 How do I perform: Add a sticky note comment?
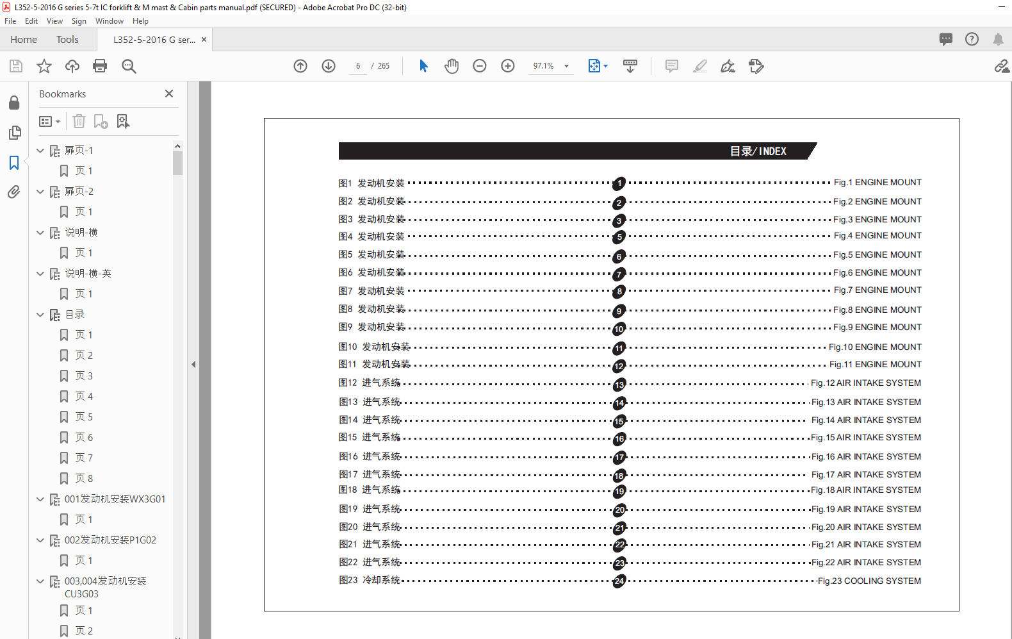[x=672, y=66]
